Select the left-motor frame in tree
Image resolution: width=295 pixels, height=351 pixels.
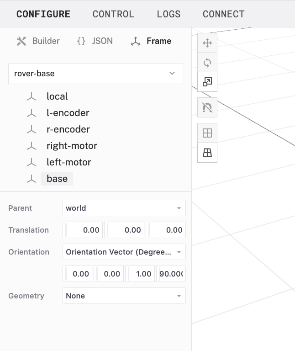click(x=68, y=162)
